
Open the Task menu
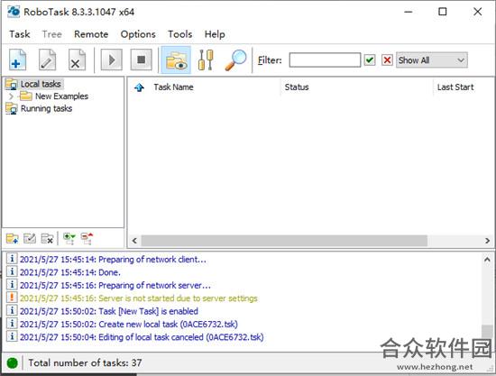(x=20, y=34)
